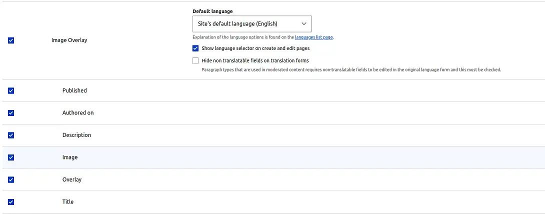Uncheck the Image Overlay checkbox
Viewport: 545px width, 214px height.
[11, 40]
